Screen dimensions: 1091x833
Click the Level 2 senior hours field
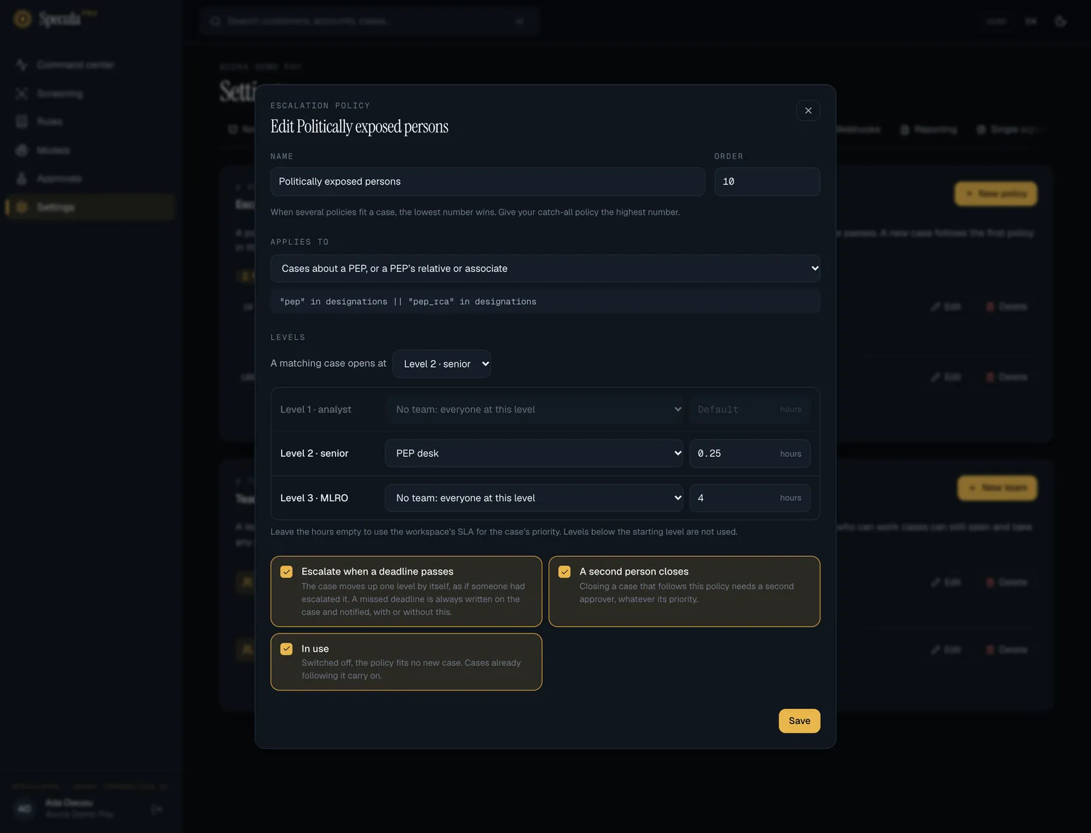pyautogui.click(x=749, y=453)
